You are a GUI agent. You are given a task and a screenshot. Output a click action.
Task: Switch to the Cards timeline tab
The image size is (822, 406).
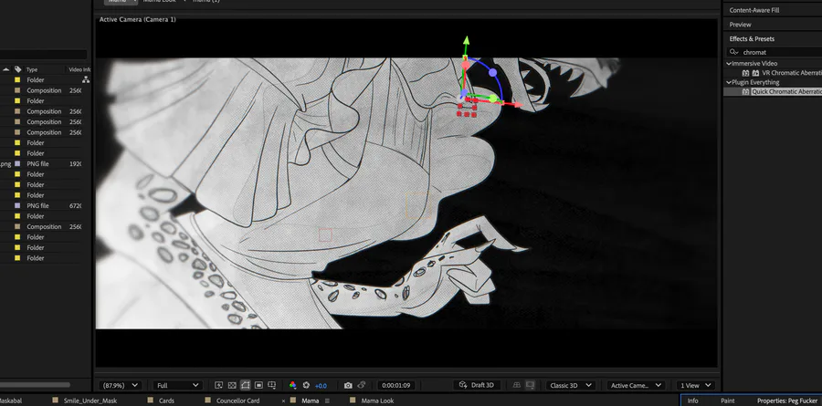(x=166, y=401)
